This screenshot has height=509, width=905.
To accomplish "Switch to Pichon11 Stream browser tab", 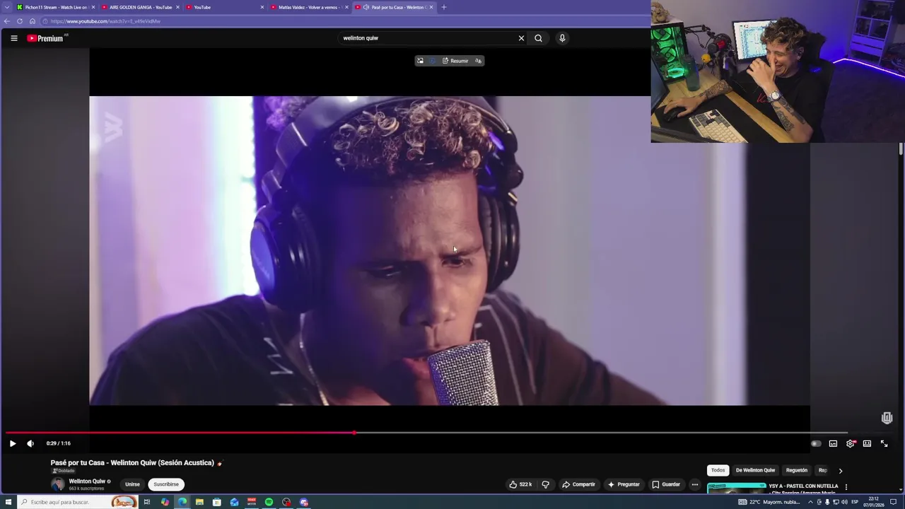I will pos(55,7).
